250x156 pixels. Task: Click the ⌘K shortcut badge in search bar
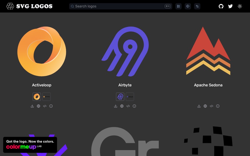pyautogui.click(x=167, y=6)
